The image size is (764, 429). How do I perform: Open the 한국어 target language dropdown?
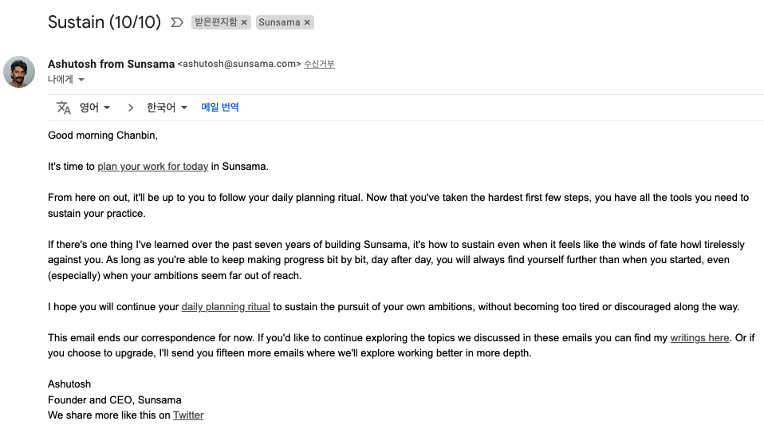pyautogui.click(x=167, y=108)
